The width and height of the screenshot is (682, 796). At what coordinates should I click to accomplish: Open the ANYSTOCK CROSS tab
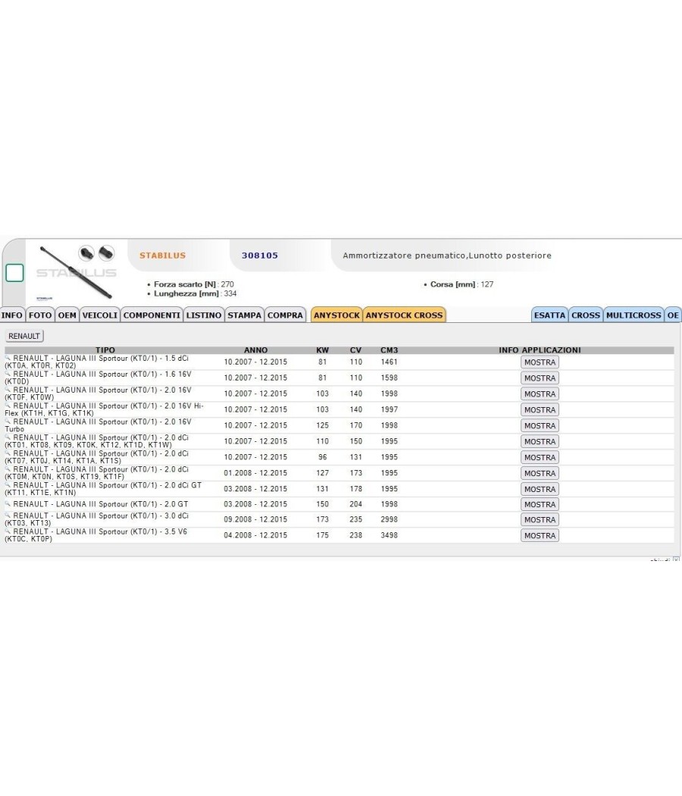click(x=405, y=315)
